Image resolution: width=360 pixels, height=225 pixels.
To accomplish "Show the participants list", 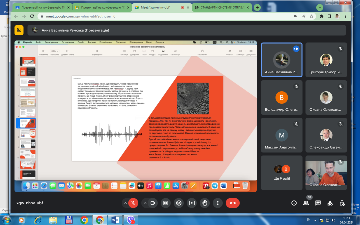I will click(306, 203).
